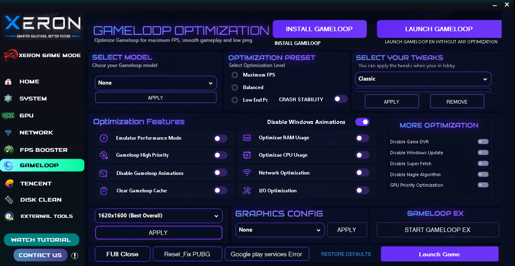515x266 pixels.
Task: Click the Emulator Performance Mode icon
Action: tap(104, 138)
